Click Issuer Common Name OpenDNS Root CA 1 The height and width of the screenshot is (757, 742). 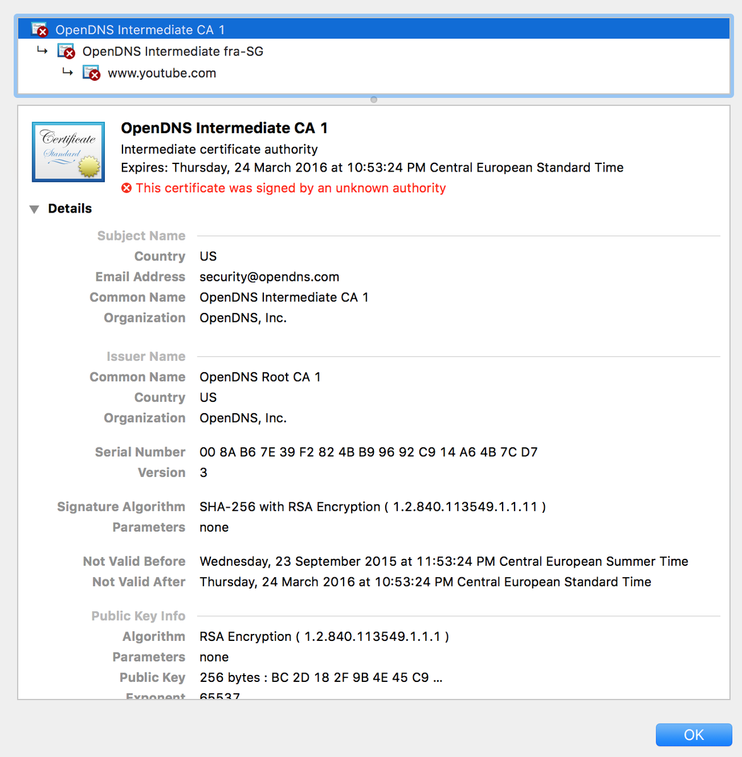pos(260,377)
